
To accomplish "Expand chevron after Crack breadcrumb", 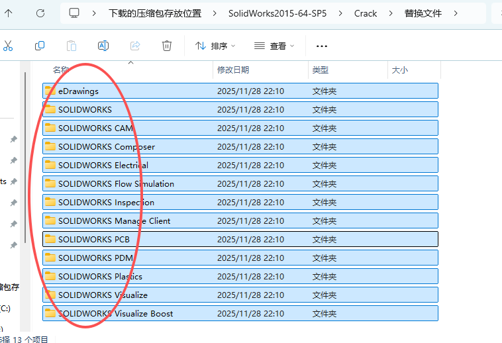I will (391, 13).
